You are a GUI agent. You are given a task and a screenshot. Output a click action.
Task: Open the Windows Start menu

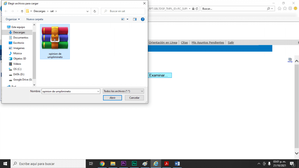pyautogui.click(x=5, y=164)
